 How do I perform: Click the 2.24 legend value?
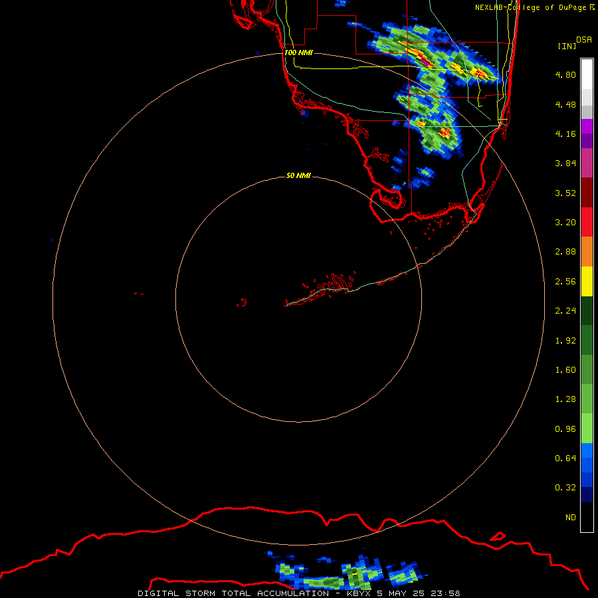click(x=565, y=311)
